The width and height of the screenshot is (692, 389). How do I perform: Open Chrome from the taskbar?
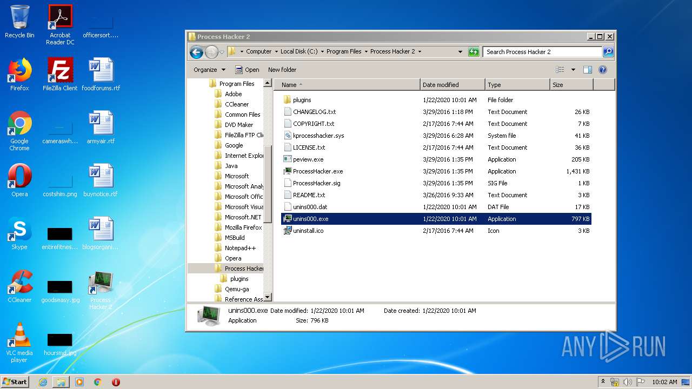pos(98,382)
